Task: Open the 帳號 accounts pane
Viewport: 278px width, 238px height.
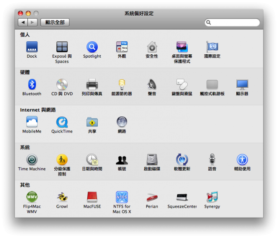Action: pyautogui.click(x=122, y=160)
